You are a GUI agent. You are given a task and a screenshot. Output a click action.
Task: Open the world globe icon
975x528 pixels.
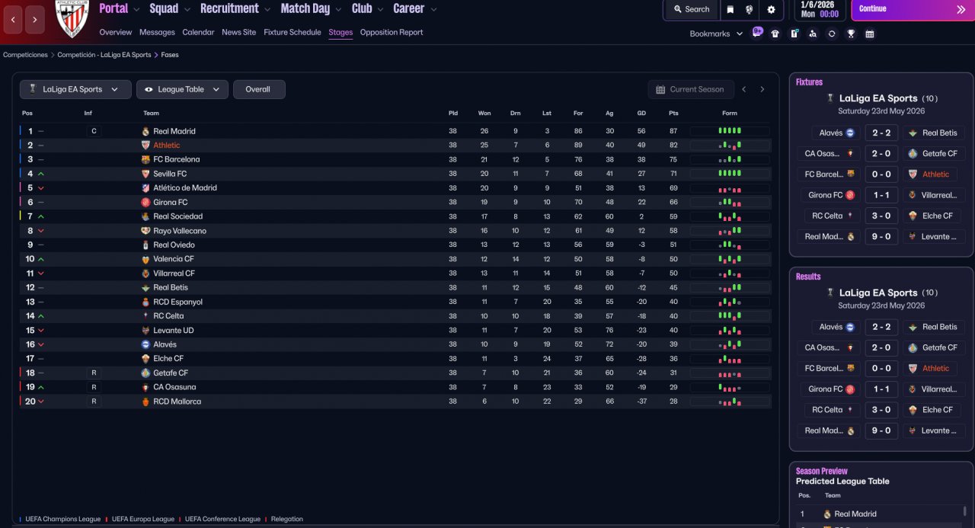750,9
